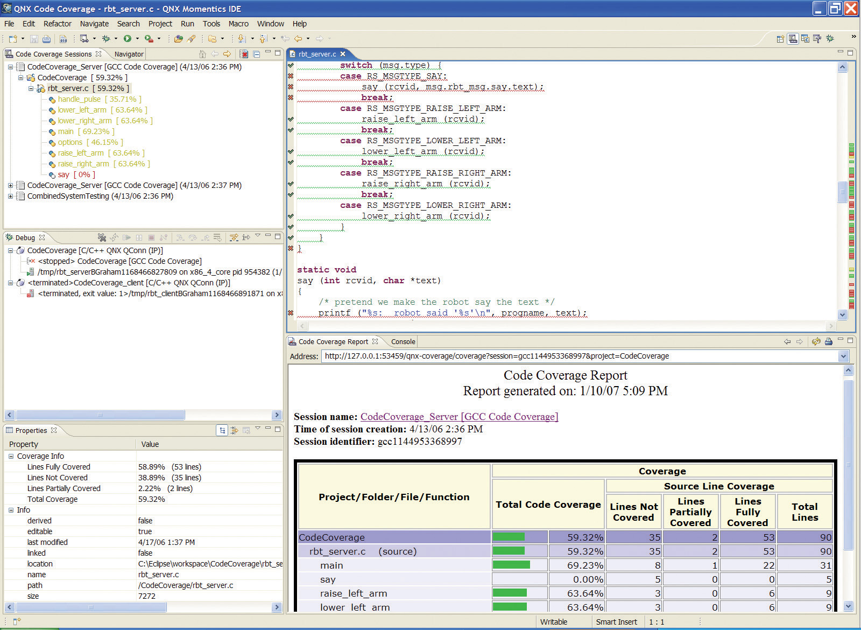Click the raise_left_arm row coverage bar
This screenshot has height=630, width=861.
pyautogui.click(x=510, y=593)
